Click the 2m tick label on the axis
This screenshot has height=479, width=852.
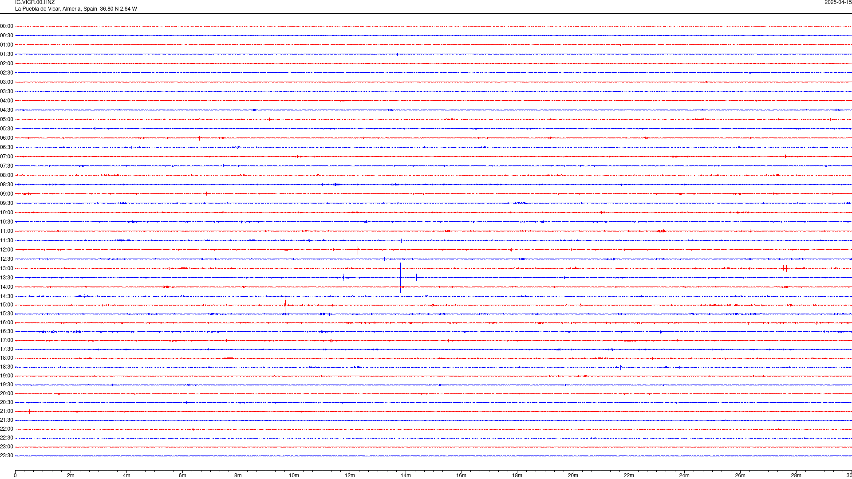pyautogui.click(x=71, y=475)
